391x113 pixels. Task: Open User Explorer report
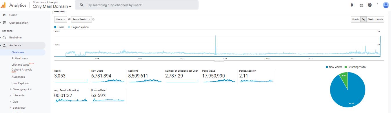coord(20,83)
